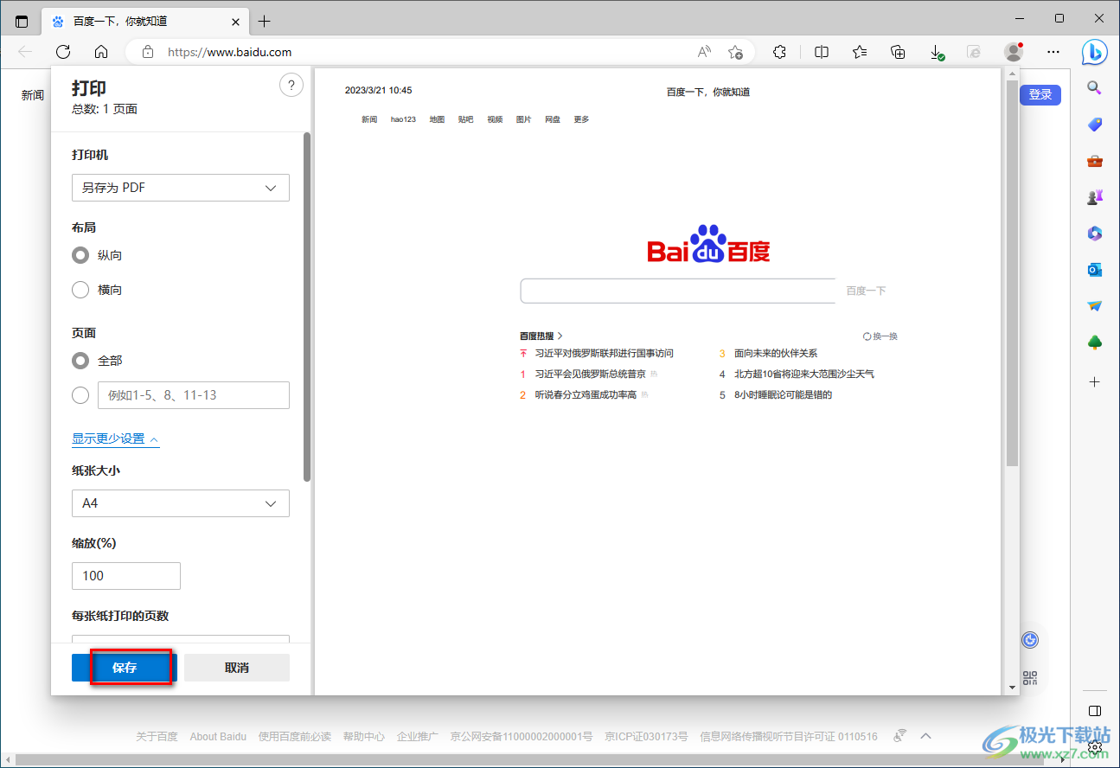Click the preview text 北方超10省将迎来大范围沙尘天气
This screenshot has height=768, width=1120.
804,374
